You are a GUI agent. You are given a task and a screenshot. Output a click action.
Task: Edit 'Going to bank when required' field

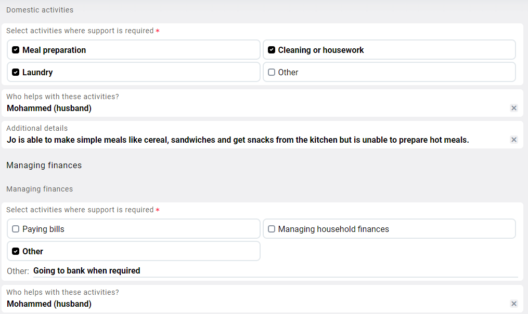click(276, 271)
